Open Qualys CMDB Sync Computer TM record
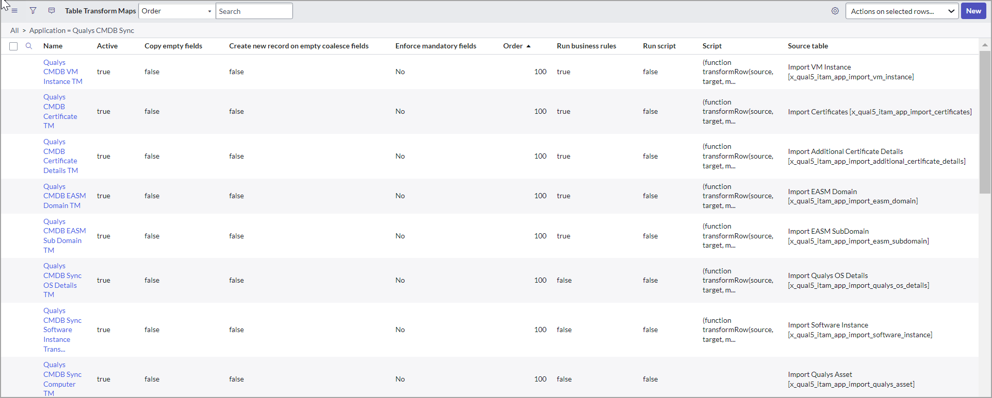Screen dimensions: 992x398 click(x=62, y=379)
